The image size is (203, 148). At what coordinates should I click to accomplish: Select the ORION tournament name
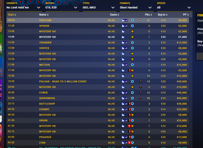click(43, 120)
